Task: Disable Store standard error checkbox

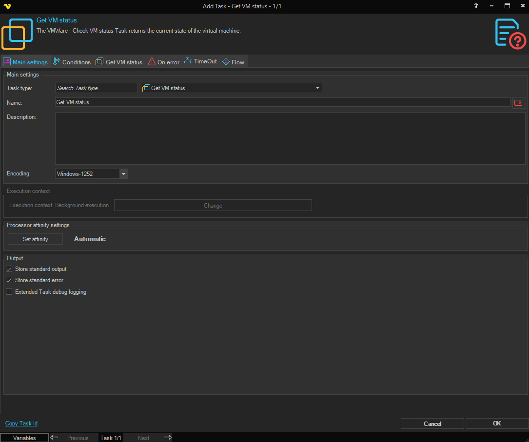Action: click(x=9, y=280)
